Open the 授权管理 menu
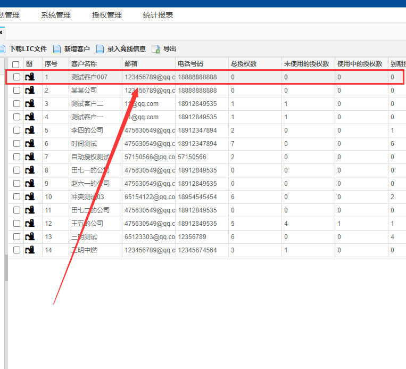 point(107,15)
